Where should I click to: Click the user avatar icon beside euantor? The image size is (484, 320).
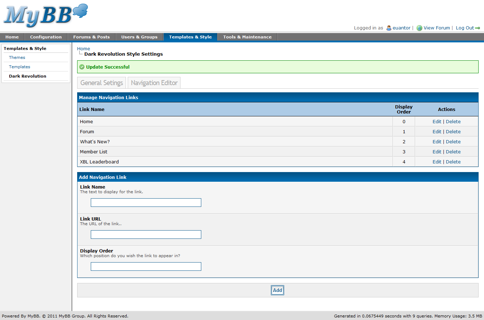389,28
